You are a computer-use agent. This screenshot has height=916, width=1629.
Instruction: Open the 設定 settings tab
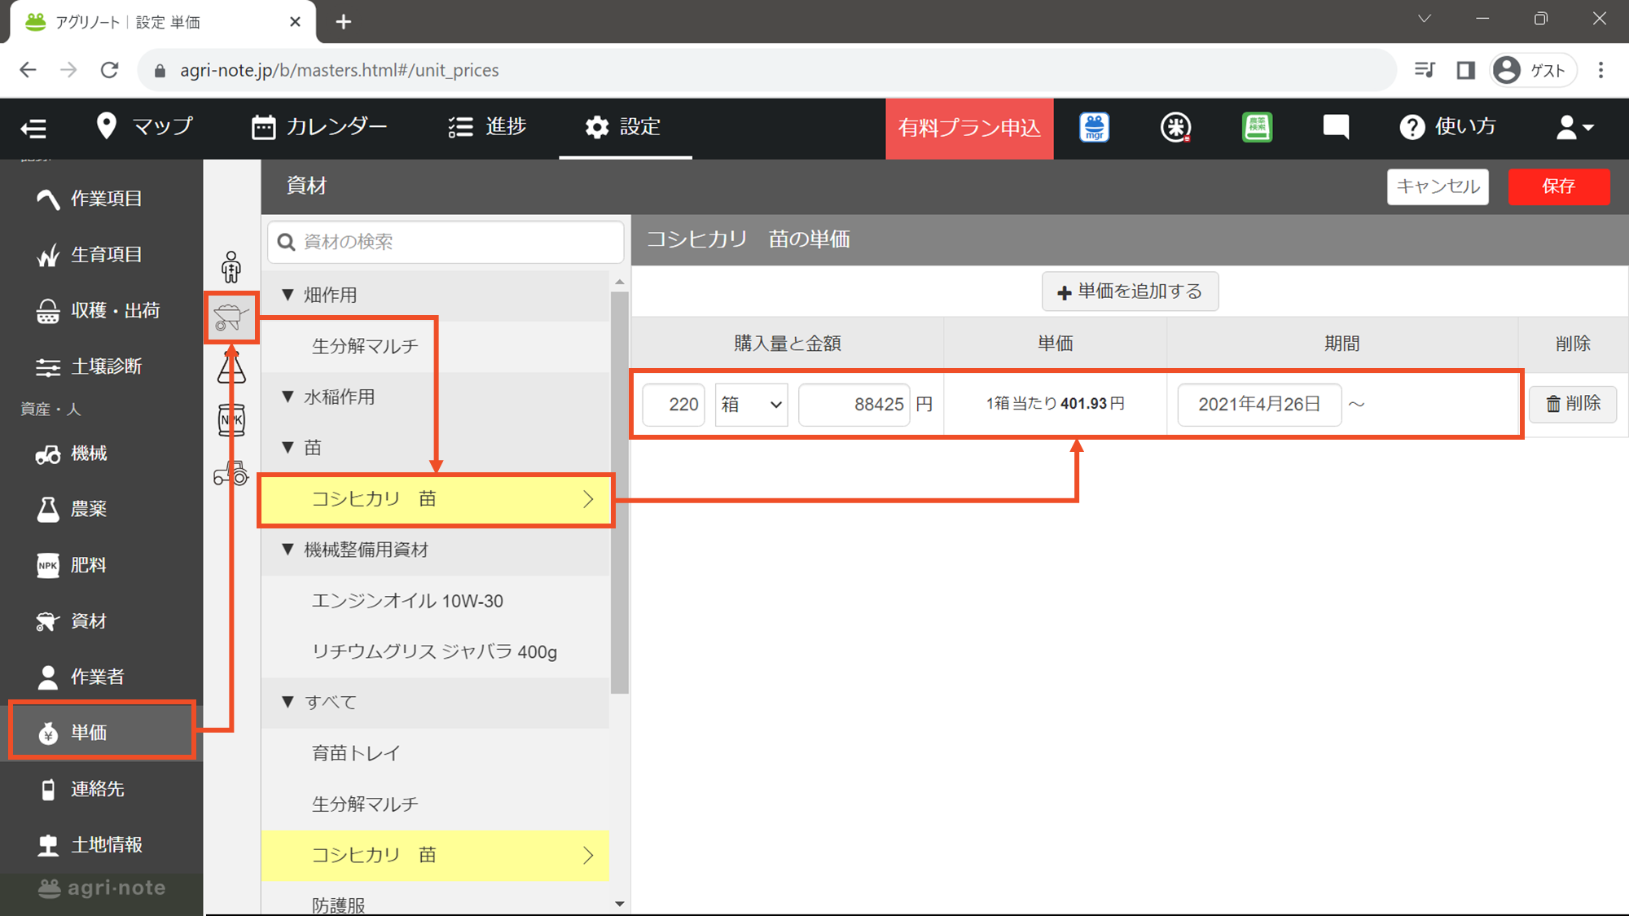623,127
